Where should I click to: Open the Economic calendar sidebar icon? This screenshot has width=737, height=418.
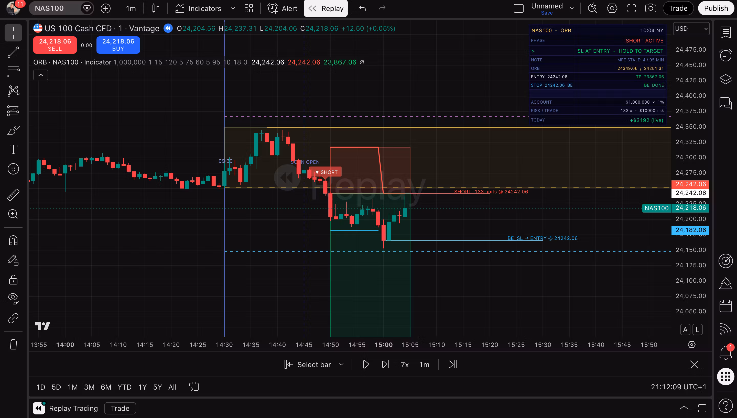[725, 306]
